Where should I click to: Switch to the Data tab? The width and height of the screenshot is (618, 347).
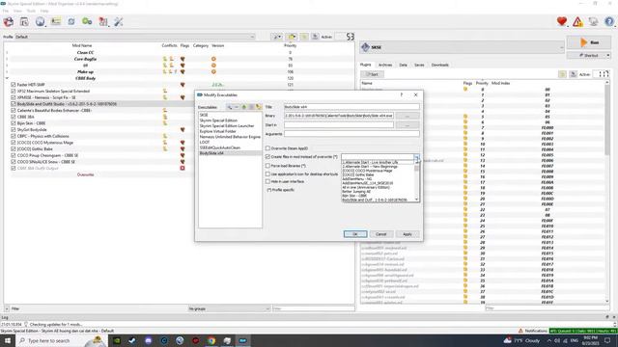(403, 65)
